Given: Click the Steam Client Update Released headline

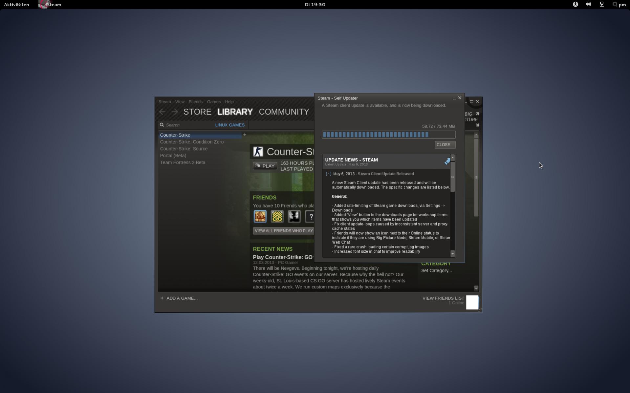Looking at the screenshot, I should coord(386,174).
